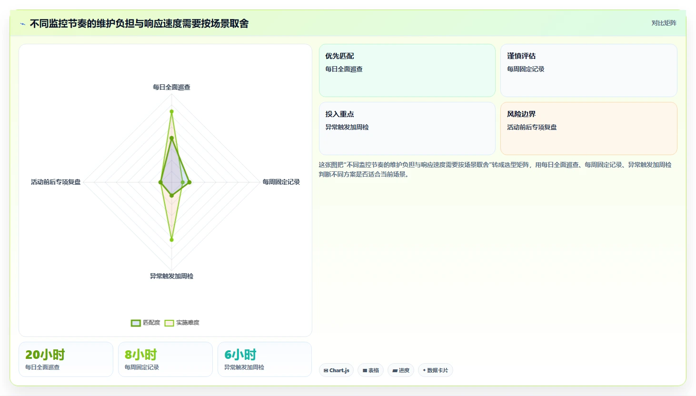Click the small blue icon beside the header title

tap(22, 24)
